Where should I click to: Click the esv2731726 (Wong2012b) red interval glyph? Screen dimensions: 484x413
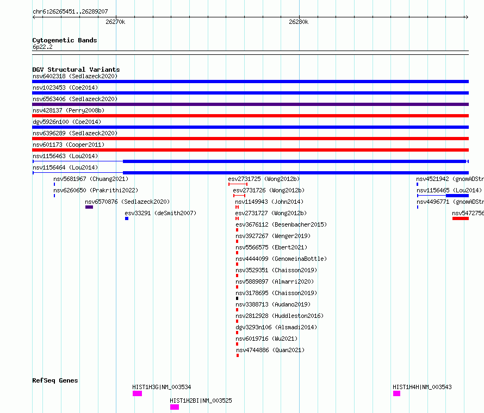(239, 196)
